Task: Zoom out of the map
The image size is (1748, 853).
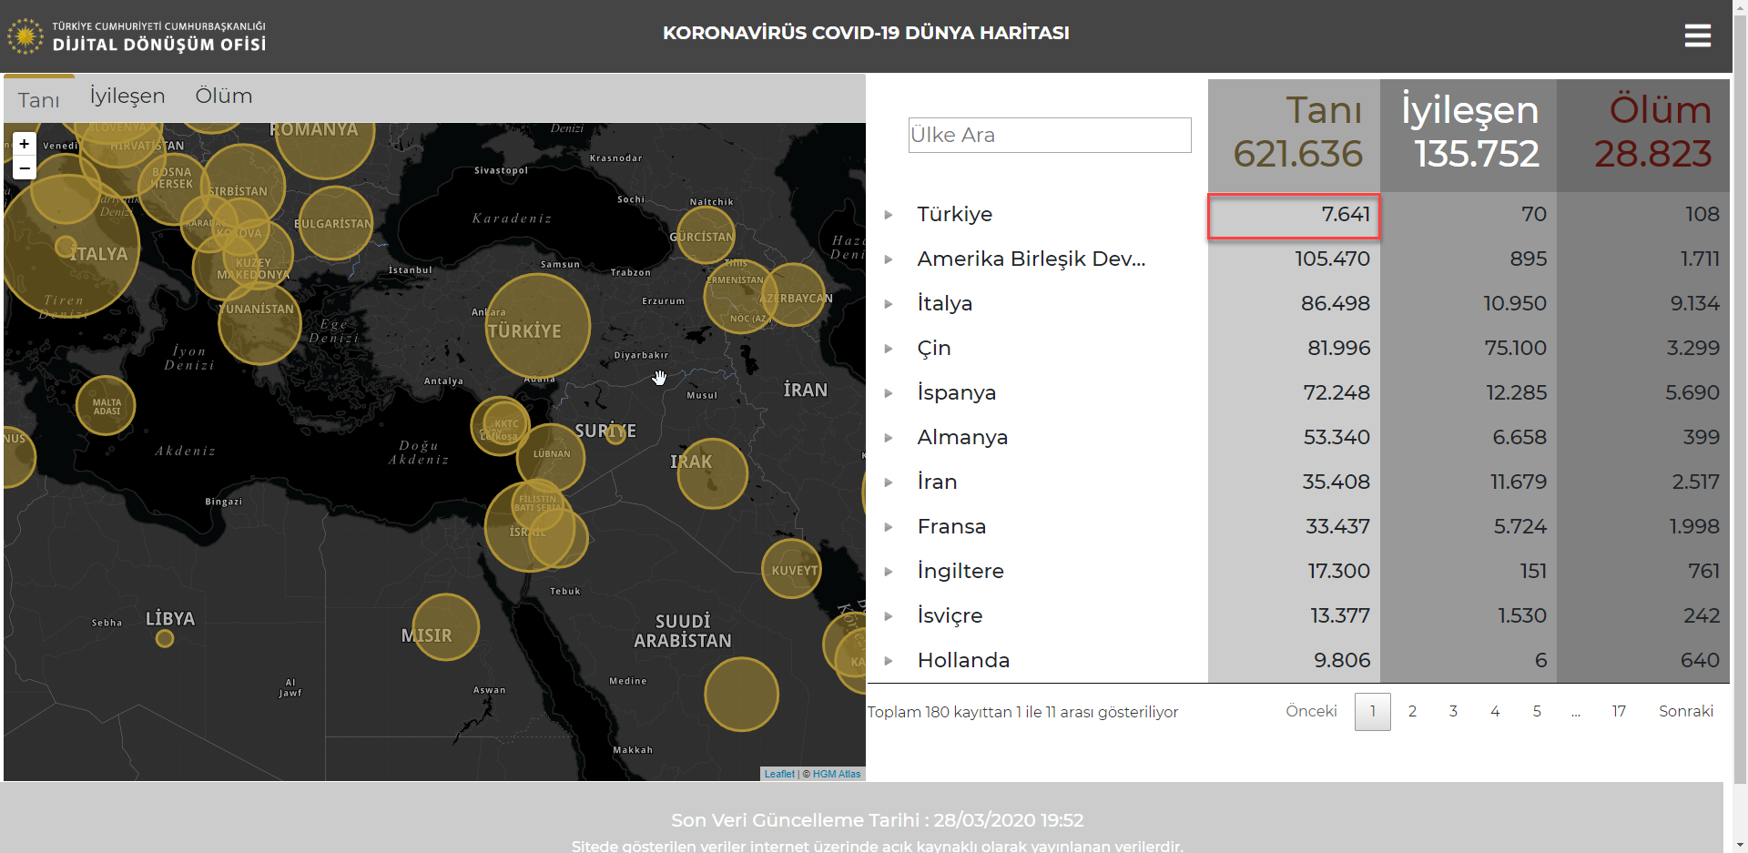Action: tap(25, 168)
